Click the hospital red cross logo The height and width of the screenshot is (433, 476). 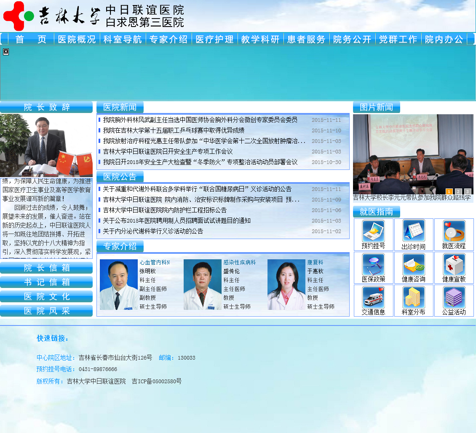(18, 16)
